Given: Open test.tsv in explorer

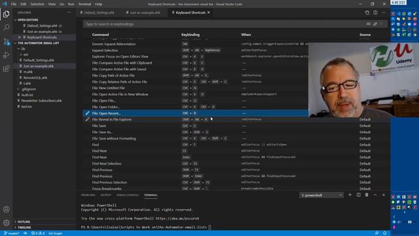Looking at the screenshot, I should click(x=27, y=106).
